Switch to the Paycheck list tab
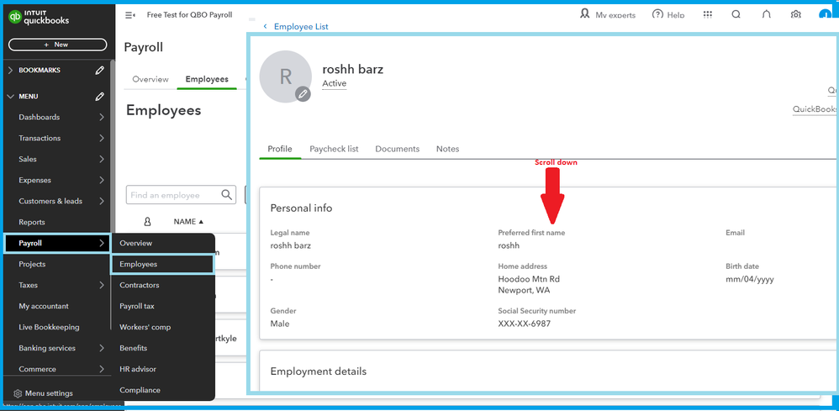Image resolution: width=839 pixels, height=411 pixels. [334, 149]
